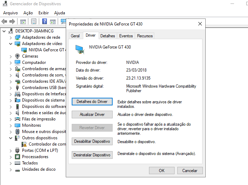The image size is (248, 185).
Task: Click the Monitores screen icon
Action: (17, 125)
